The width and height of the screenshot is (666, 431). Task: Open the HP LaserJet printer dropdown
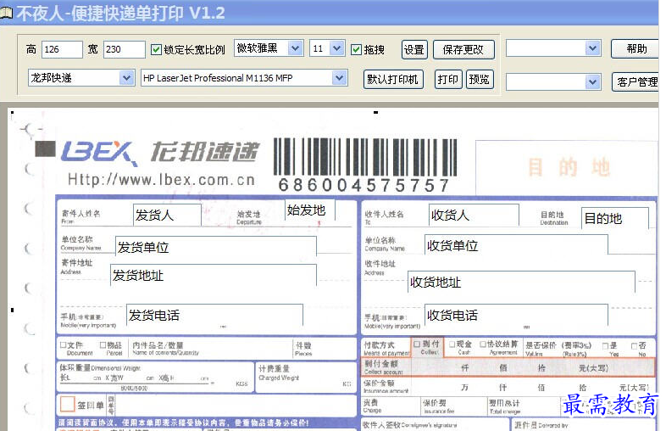(x=339, y=78)
